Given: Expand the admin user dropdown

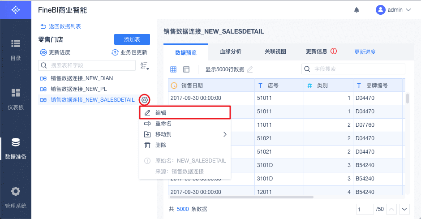Looking at the screenshot, I should 394,9.
